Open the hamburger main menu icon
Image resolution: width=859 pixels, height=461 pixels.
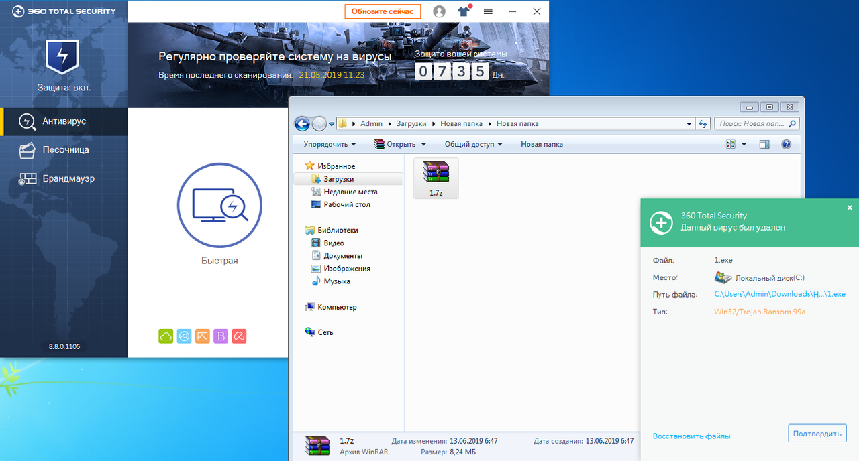point(488,11)
